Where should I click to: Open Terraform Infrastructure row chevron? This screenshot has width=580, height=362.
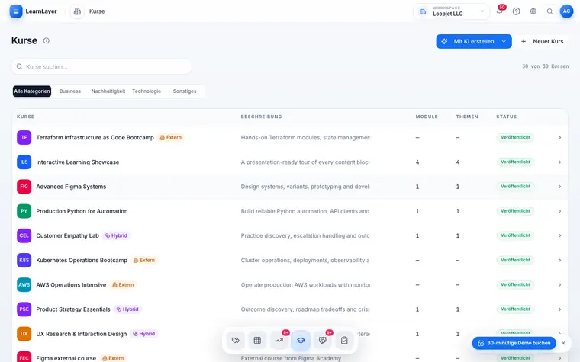click(x=559, y=137)
